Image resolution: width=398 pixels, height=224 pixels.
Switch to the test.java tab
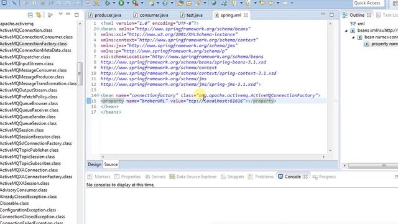pos(192,15)
